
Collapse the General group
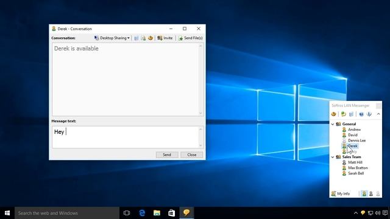click(x=333, y=124)
